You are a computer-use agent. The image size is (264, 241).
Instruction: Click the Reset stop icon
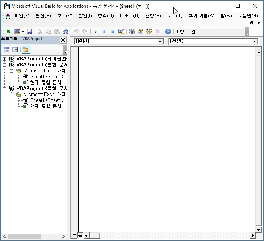112,32
